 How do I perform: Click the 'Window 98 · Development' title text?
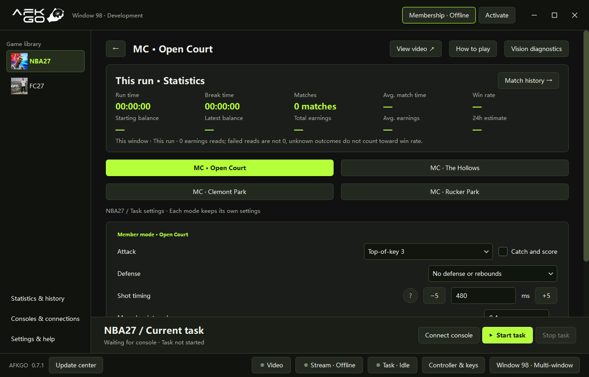point(108,16)
